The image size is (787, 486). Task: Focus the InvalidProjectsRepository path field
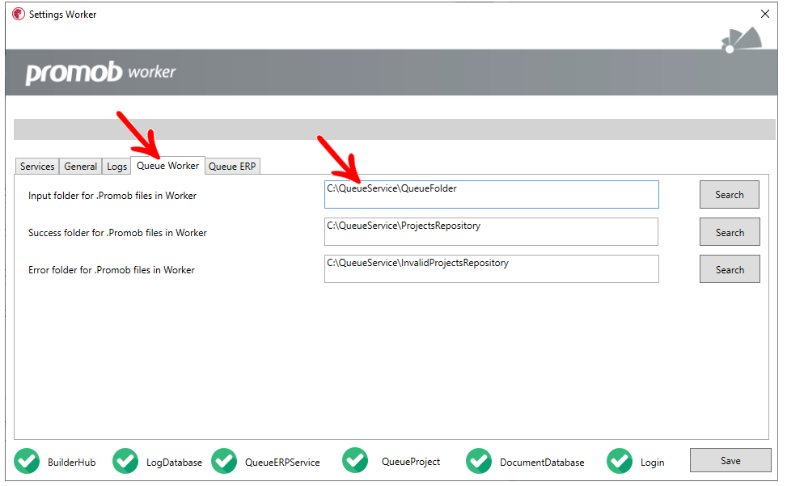pos(492,268)
